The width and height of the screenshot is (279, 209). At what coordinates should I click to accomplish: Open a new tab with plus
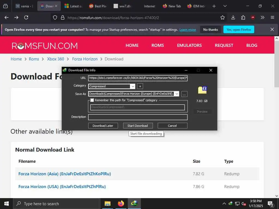(214, 6)
